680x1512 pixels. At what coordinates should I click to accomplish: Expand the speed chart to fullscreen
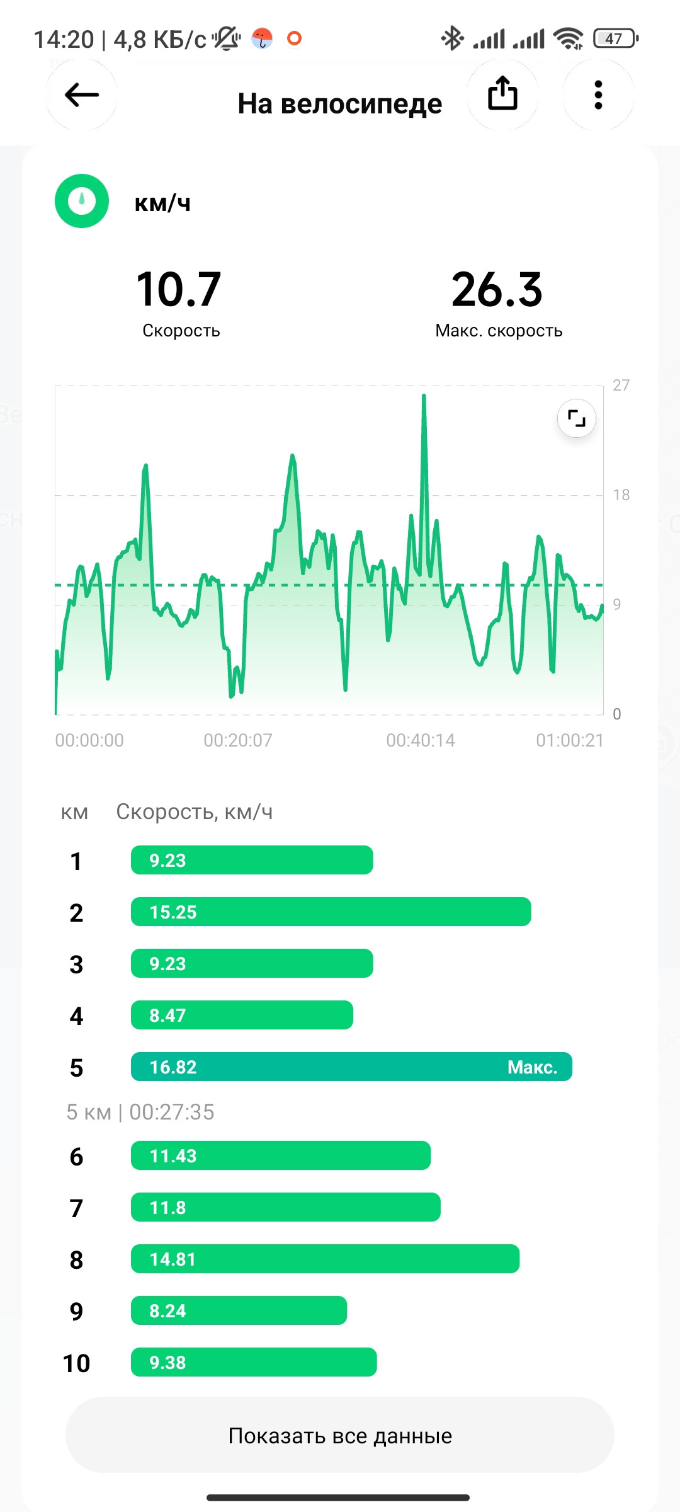[x=577, y=418]
